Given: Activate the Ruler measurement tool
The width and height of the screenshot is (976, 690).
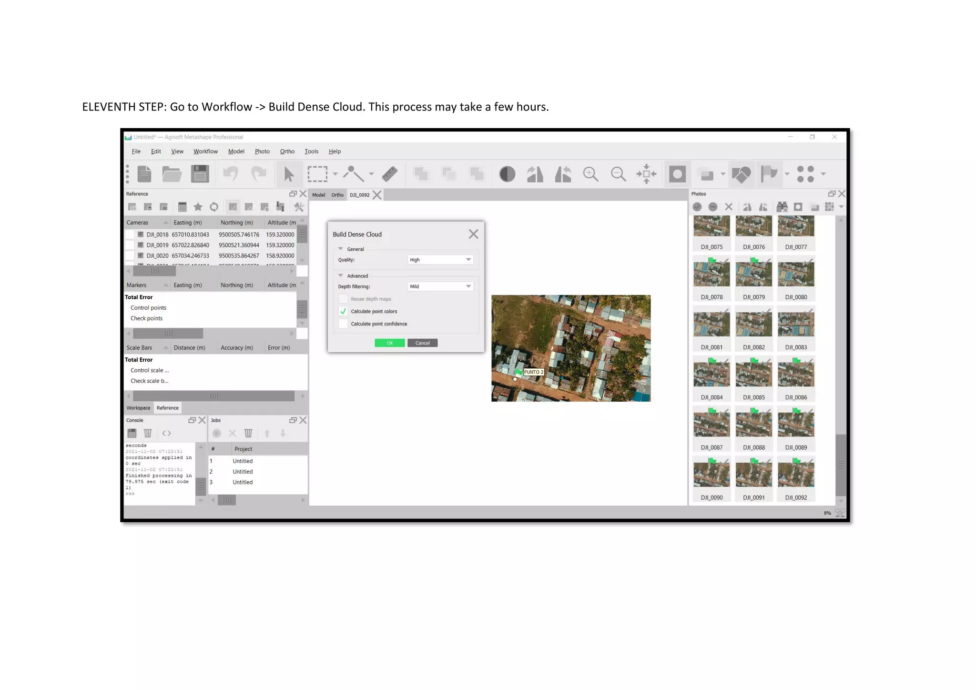Looking at the screenshot, I should click(389, 174).
